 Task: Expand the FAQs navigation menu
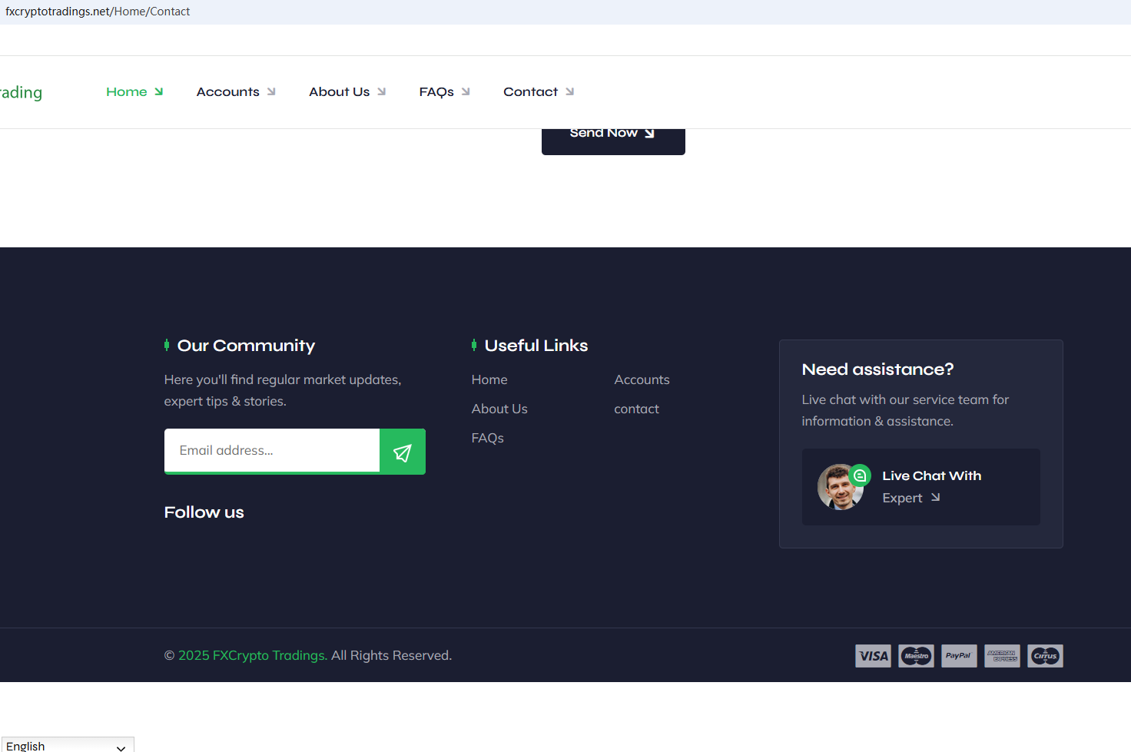coord(443,92)
